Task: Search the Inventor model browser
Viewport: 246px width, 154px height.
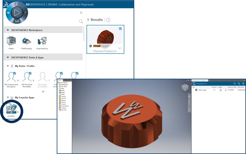Action: point(68,80)
